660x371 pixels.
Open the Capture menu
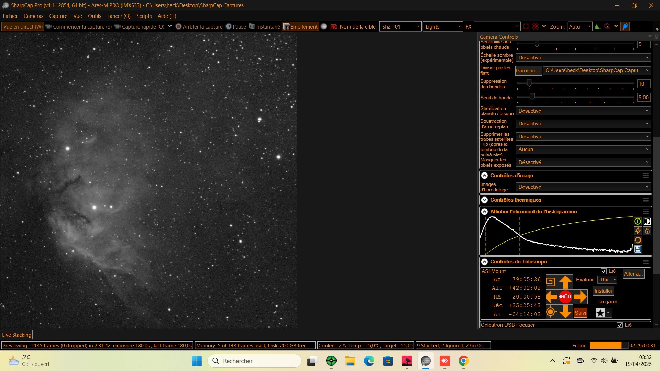pyautogui.click(x=58, y=16)
